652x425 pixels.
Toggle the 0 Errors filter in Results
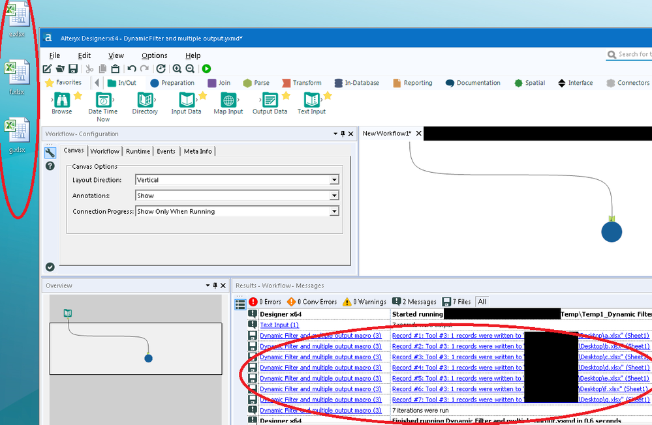coord(265,302)
